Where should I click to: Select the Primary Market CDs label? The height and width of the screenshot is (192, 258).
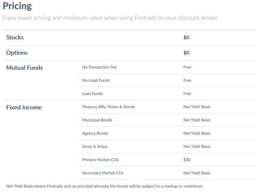click(100, 160)
